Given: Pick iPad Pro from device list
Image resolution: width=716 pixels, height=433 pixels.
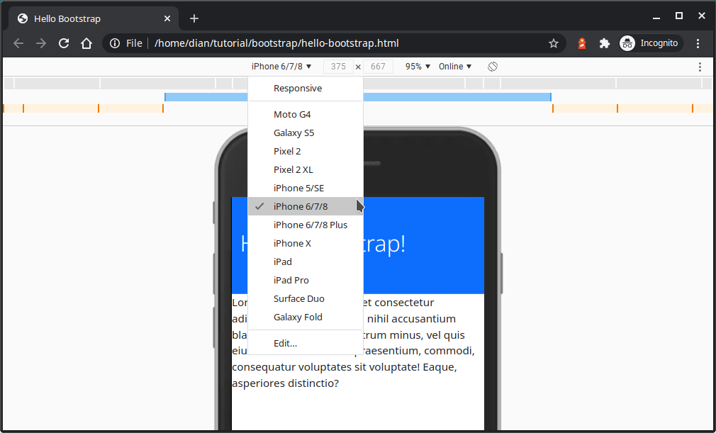Looking at the screenshot, I should 291,280.
